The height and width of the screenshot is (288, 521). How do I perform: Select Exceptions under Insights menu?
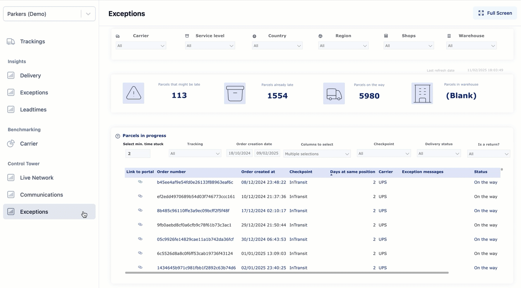pos(34,92)
